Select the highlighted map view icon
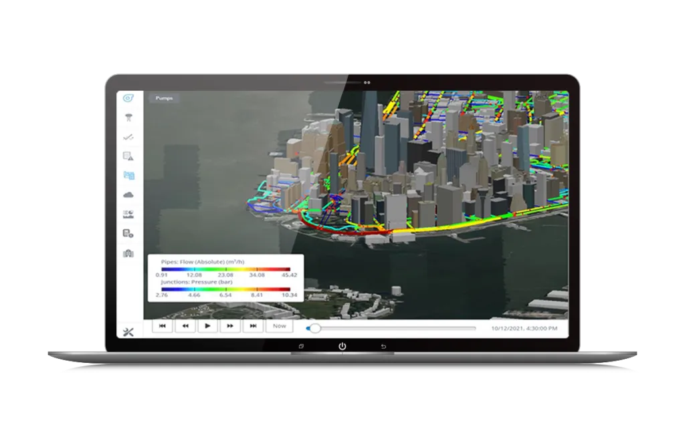 coord(128,176)
